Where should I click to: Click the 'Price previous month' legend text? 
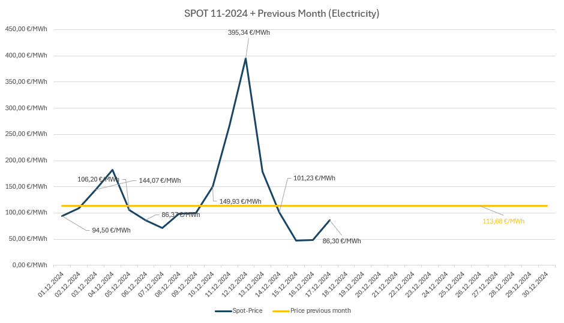320,311
